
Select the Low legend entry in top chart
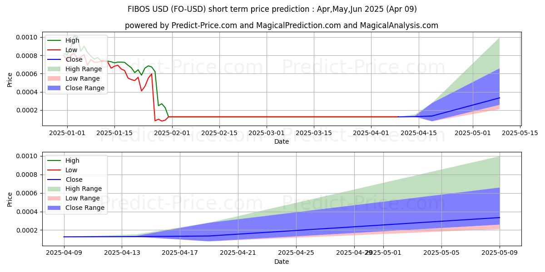pyautogui.click(x=71, y=50)
